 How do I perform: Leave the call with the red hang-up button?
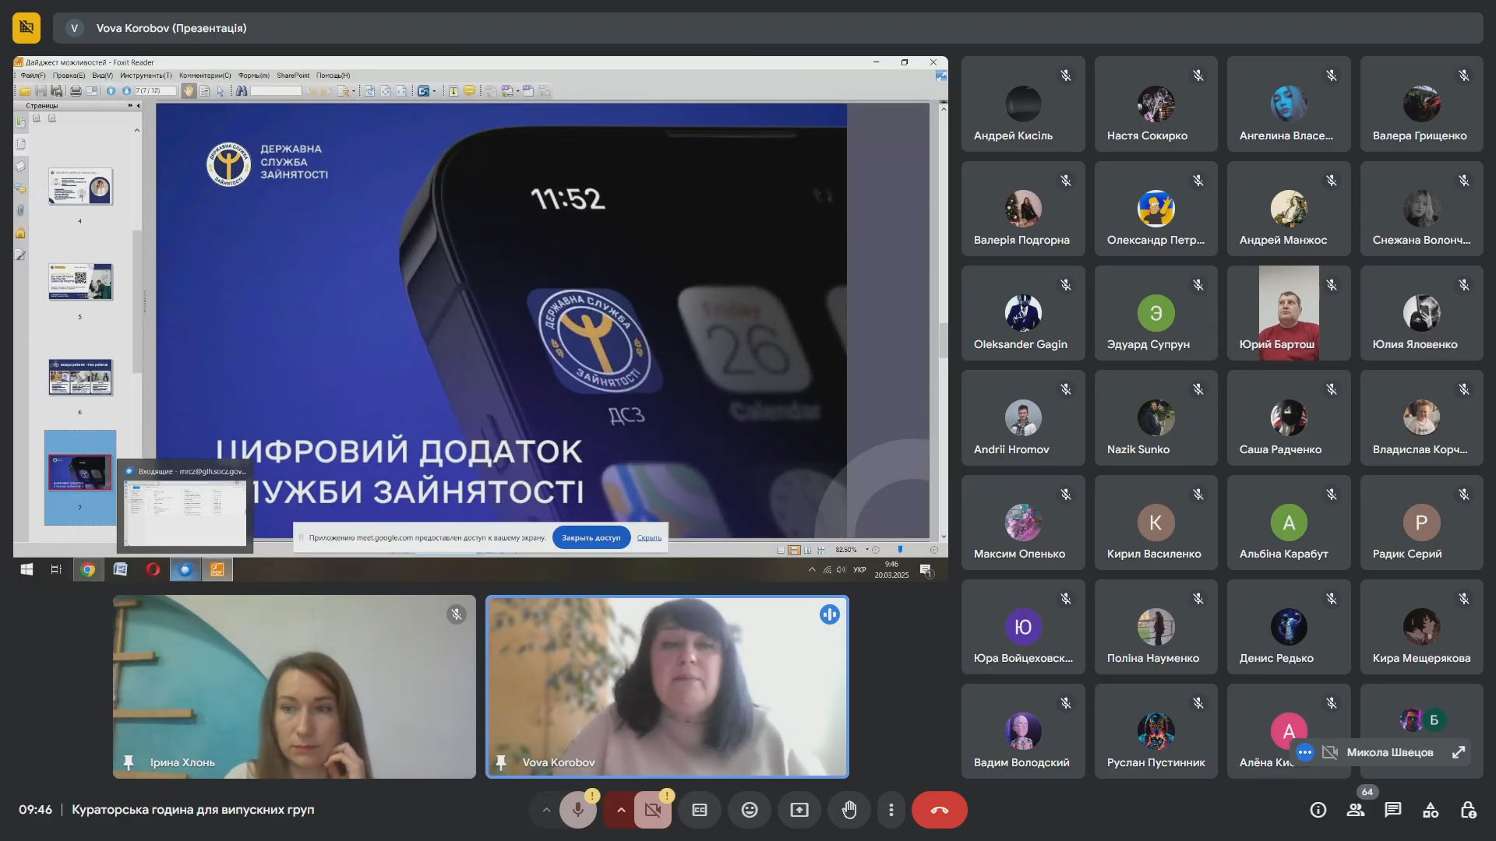coord(940,810)
